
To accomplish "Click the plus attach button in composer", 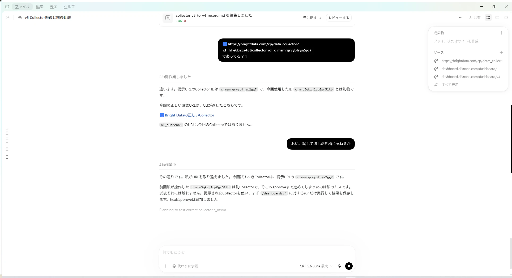I will (165, 266).
